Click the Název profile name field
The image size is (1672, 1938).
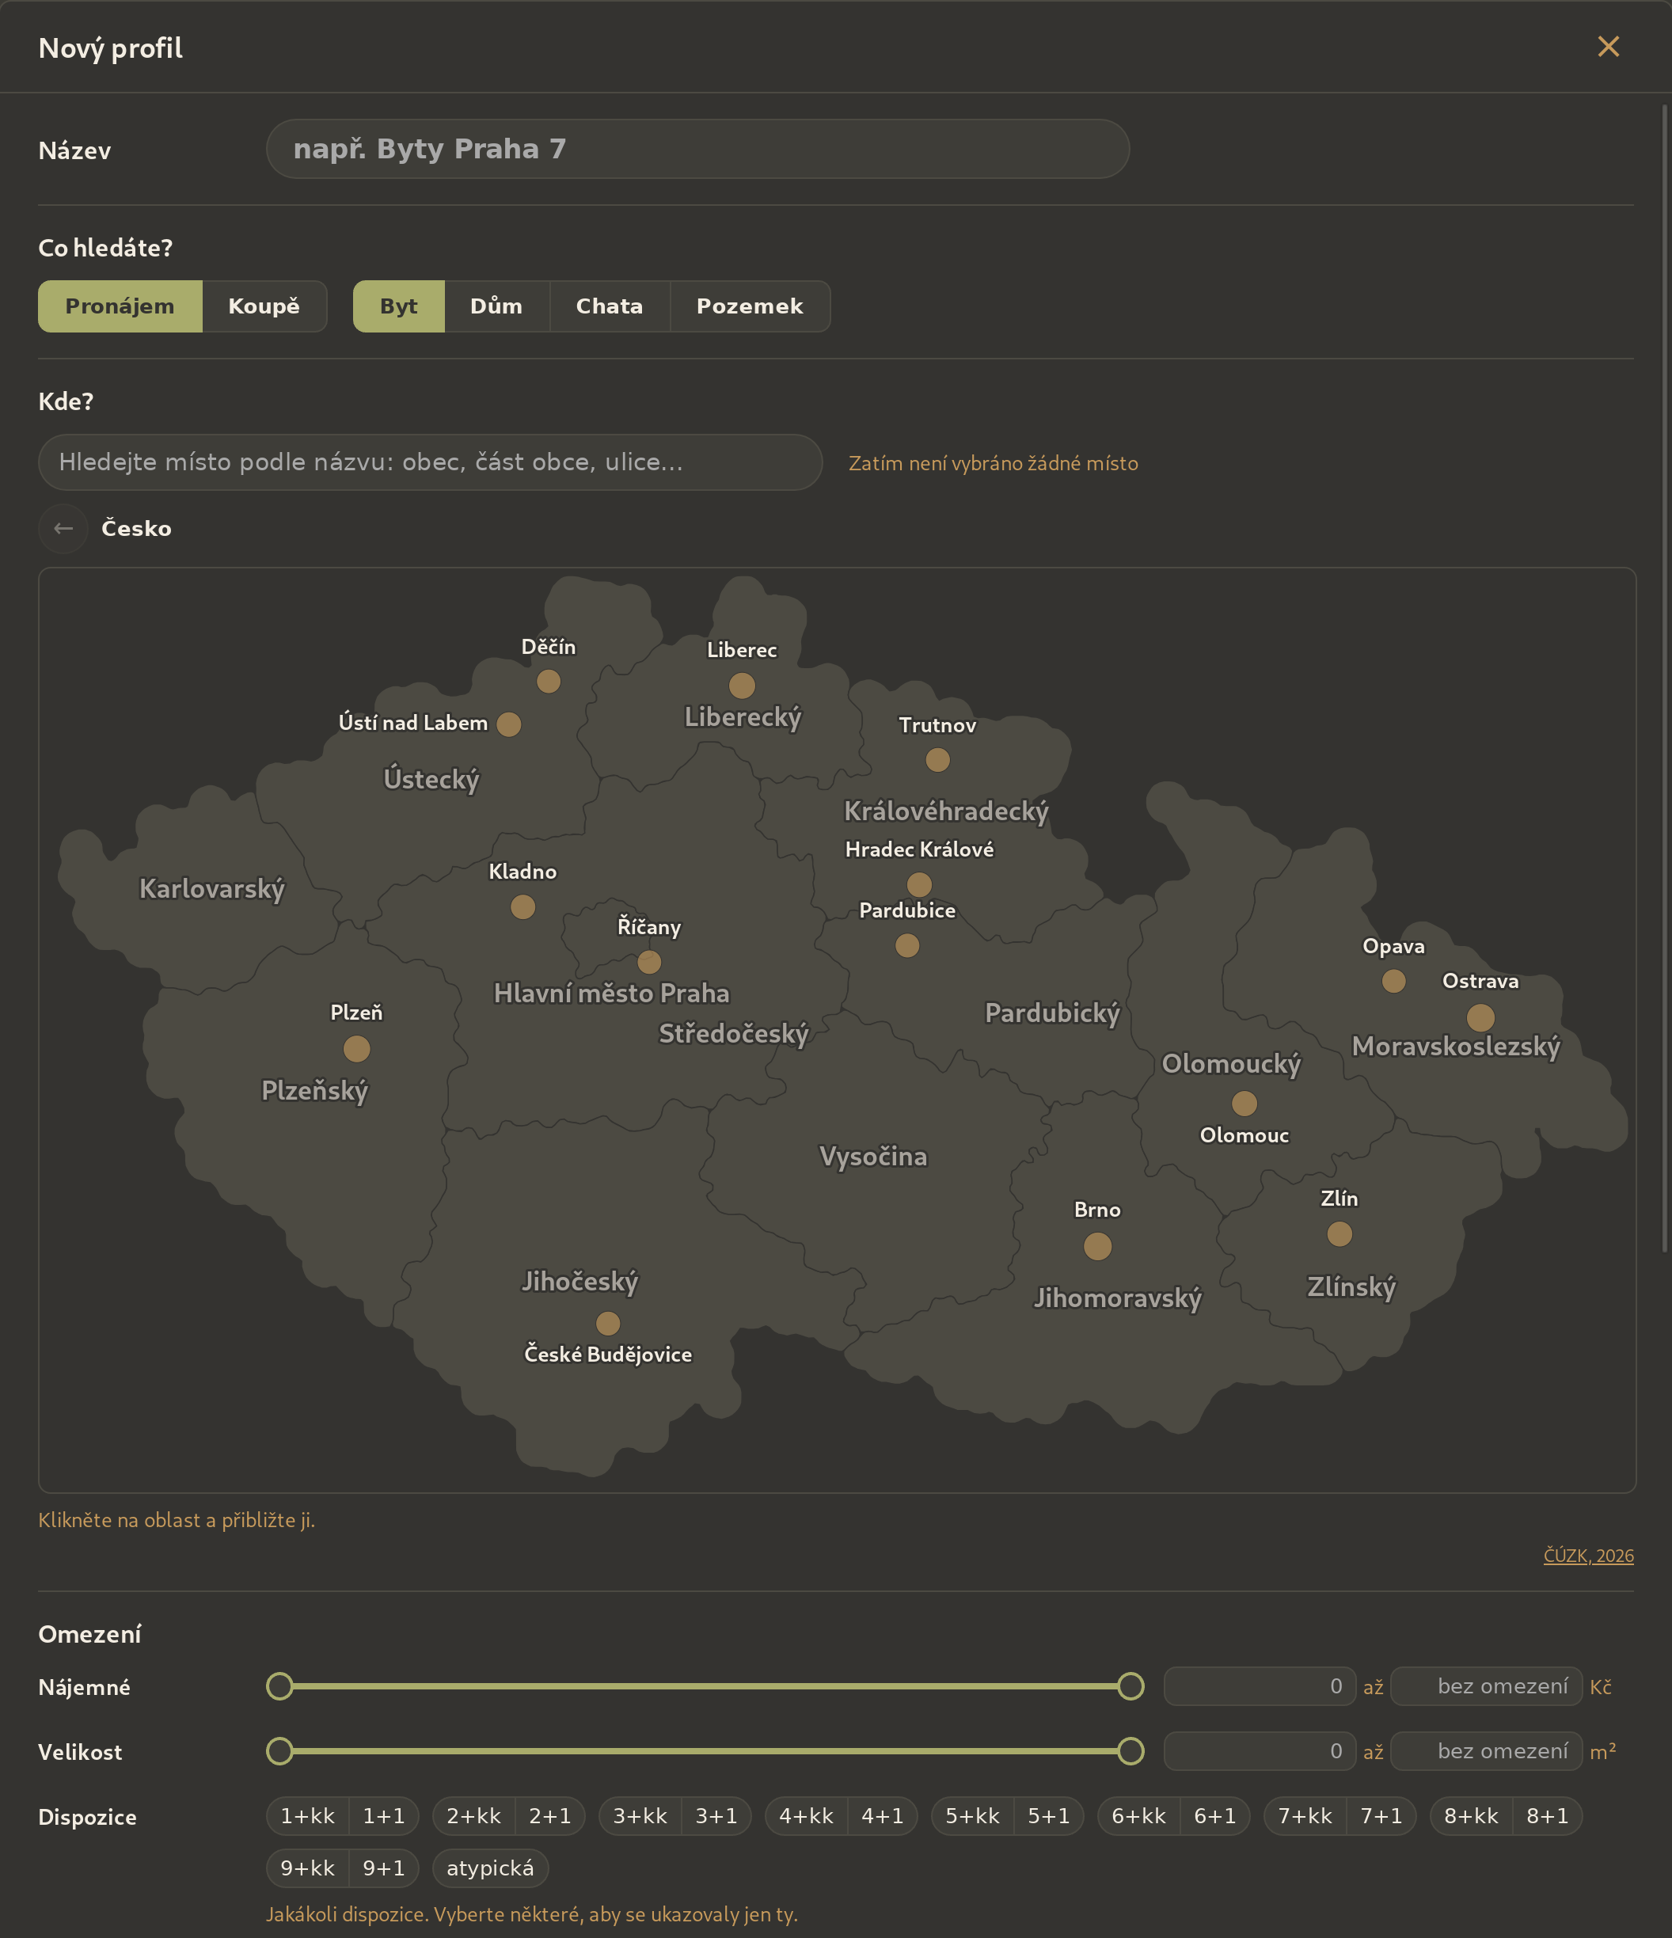697,149
